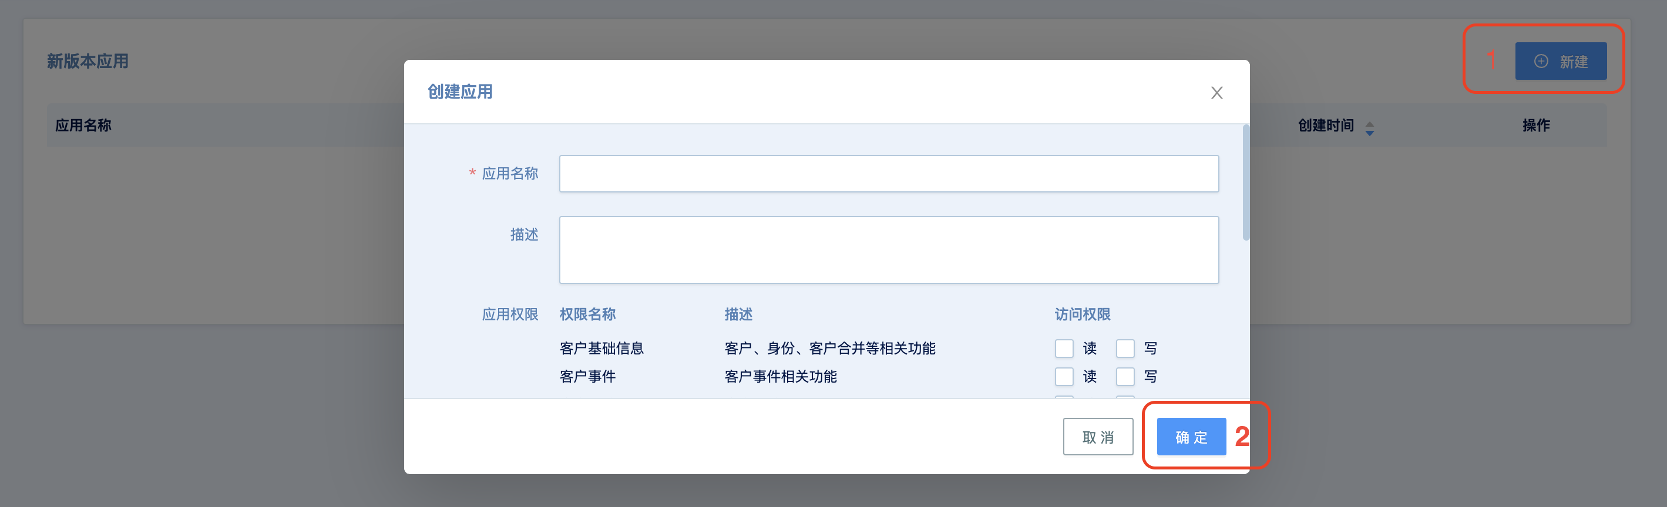Click the 操作 column header
1667x507 pixels.
click(x=1535, y=126)
